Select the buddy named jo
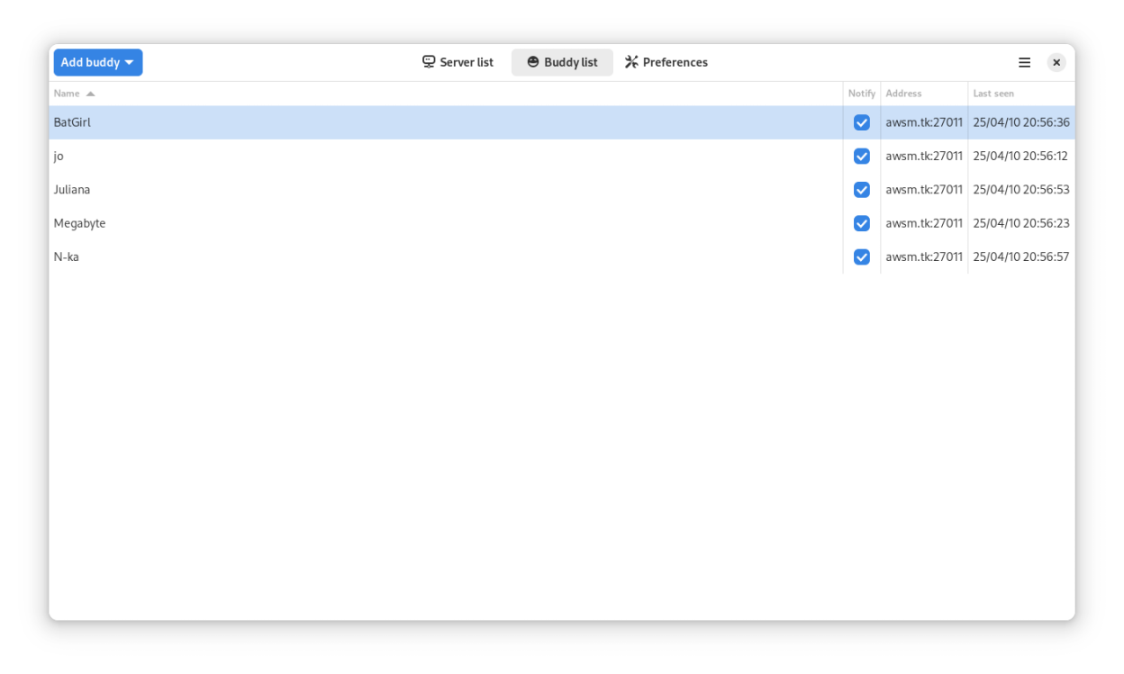 [59, 157]
